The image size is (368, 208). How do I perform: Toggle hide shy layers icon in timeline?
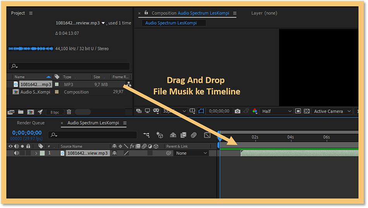[x=173, y=135]
